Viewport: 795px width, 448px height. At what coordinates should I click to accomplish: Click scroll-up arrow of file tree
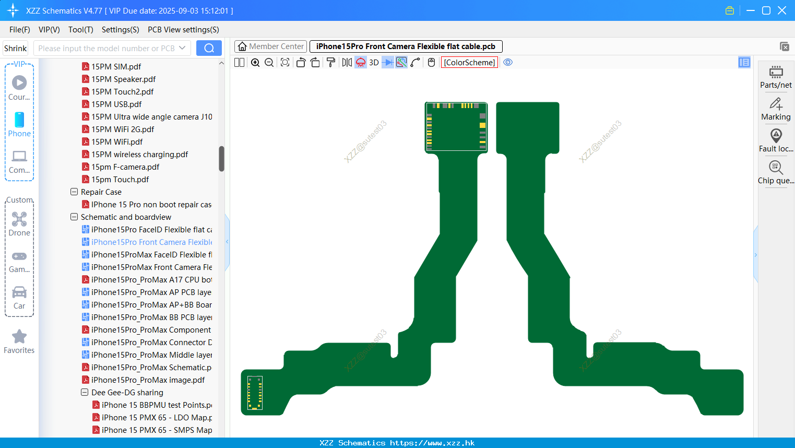[x=221, y=63]
